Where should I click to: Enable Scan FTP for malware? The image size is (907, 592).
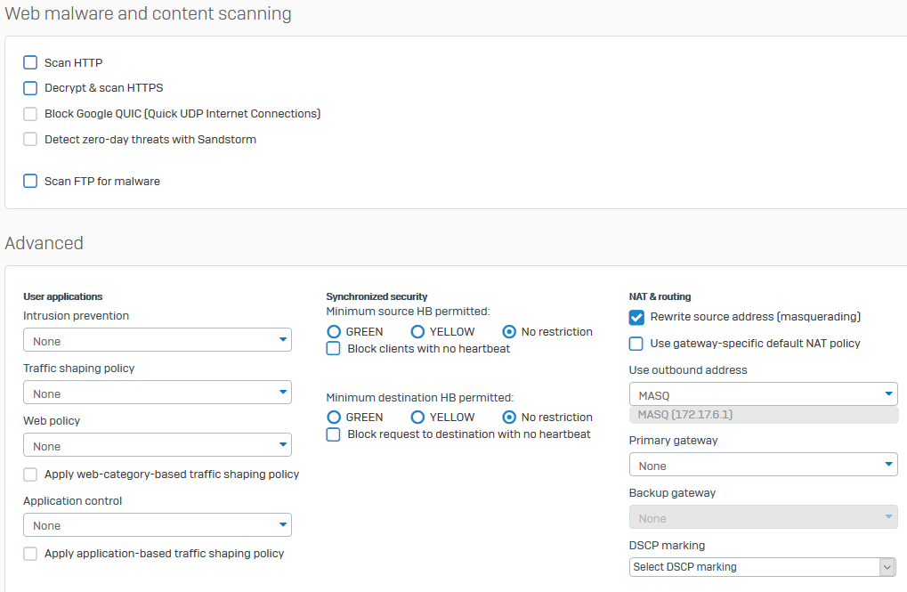click(x=30, y=181)
